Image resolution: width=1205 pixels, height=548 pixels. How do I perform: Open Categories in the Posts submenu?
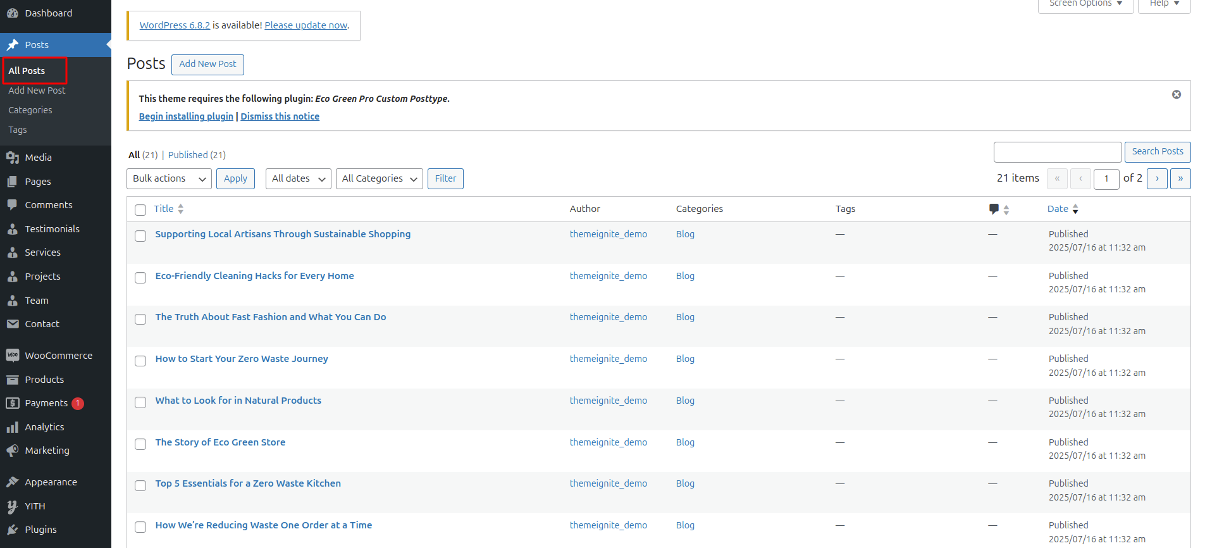30,110
